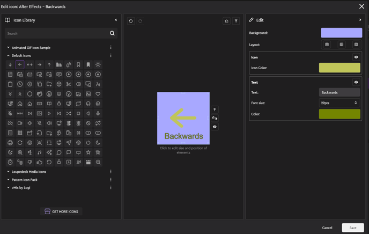This screenshot has height=234, width=369.
Task: Select the heart icon in the library
Action: (98, 94)
